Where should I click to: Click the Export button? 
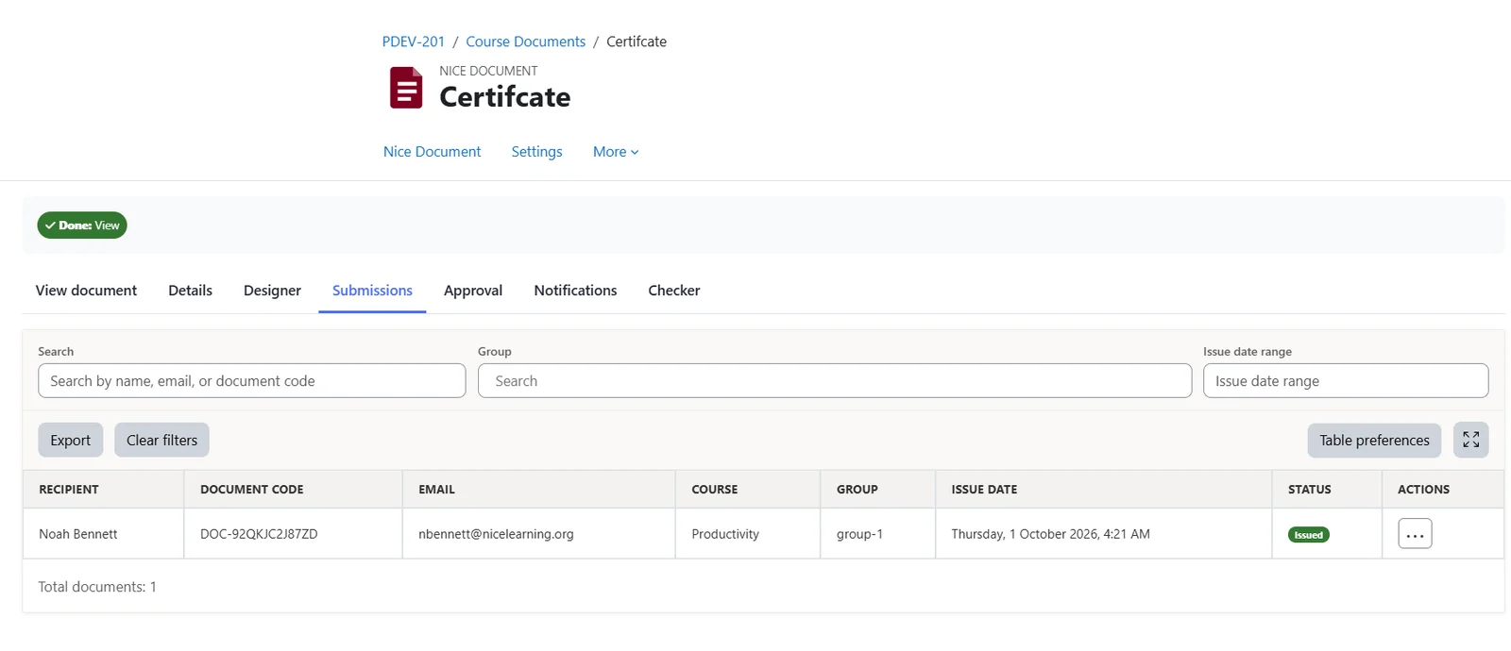pyautogui.click(x=71, y=440)
